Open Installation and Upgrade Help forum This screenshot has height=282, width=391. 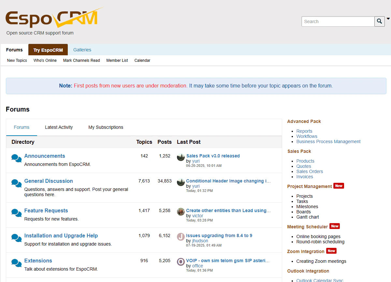tap(61, 235)
